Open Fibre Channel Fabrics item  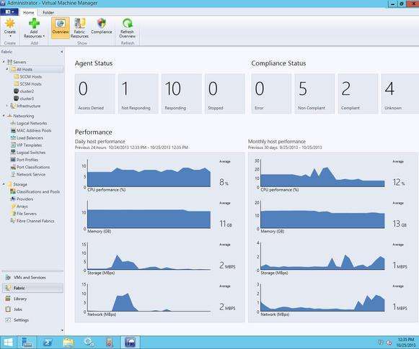[x=32, y=221]
